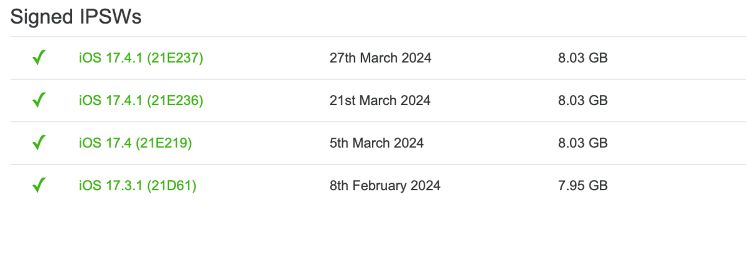746x259 pixels.
Task: Click the 7.95 GB file size
Action: 583,185
